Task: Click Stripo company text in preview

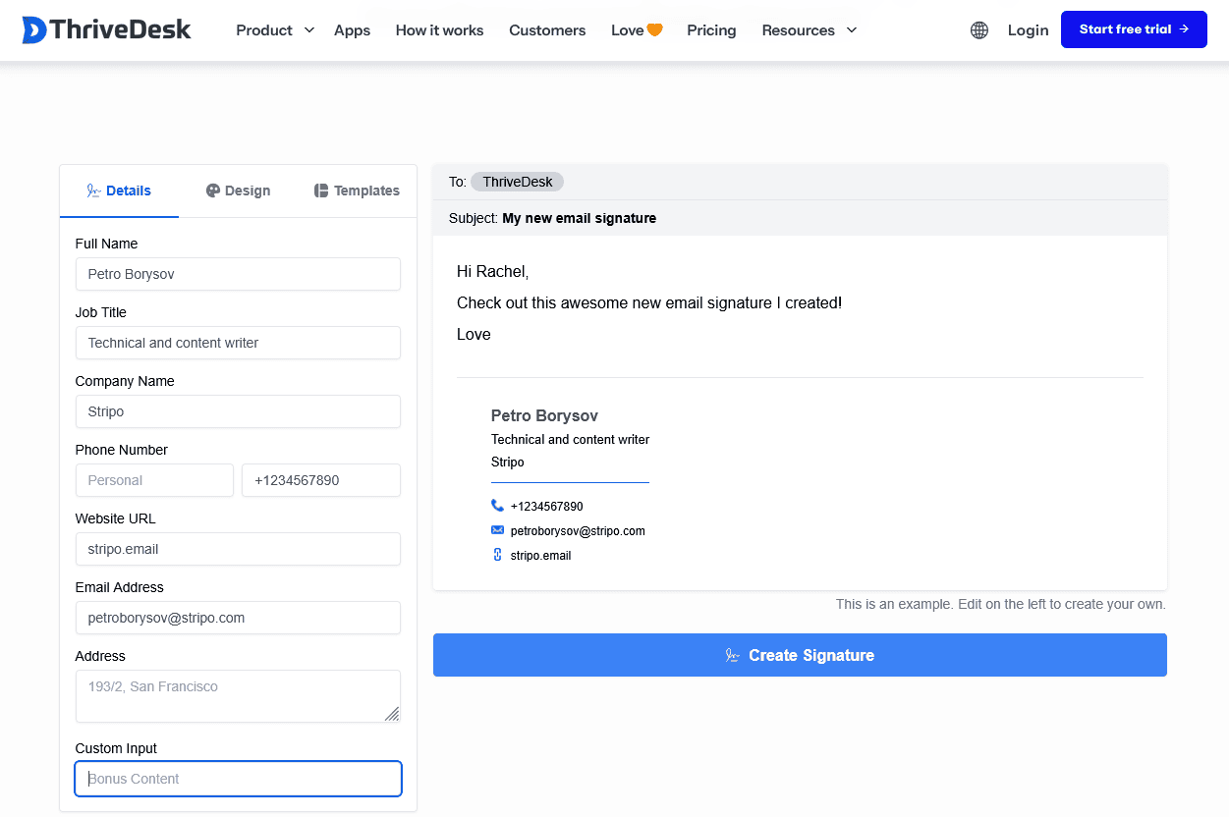Action: [x=507, y=462]
